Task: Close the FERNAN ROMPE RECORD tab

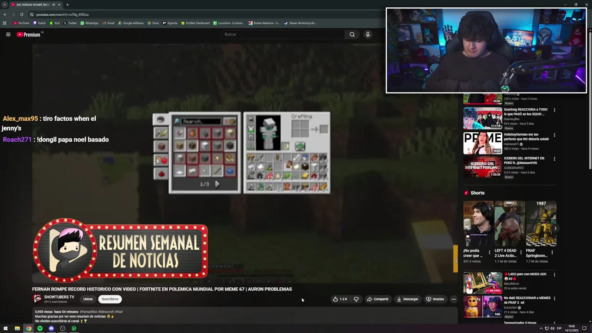Action: click(59, 5)
